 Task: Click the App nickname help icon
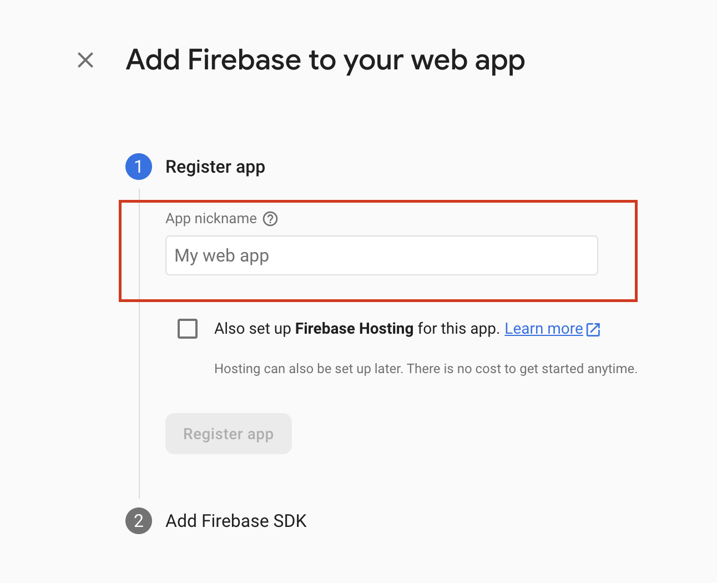pos(270,219)
